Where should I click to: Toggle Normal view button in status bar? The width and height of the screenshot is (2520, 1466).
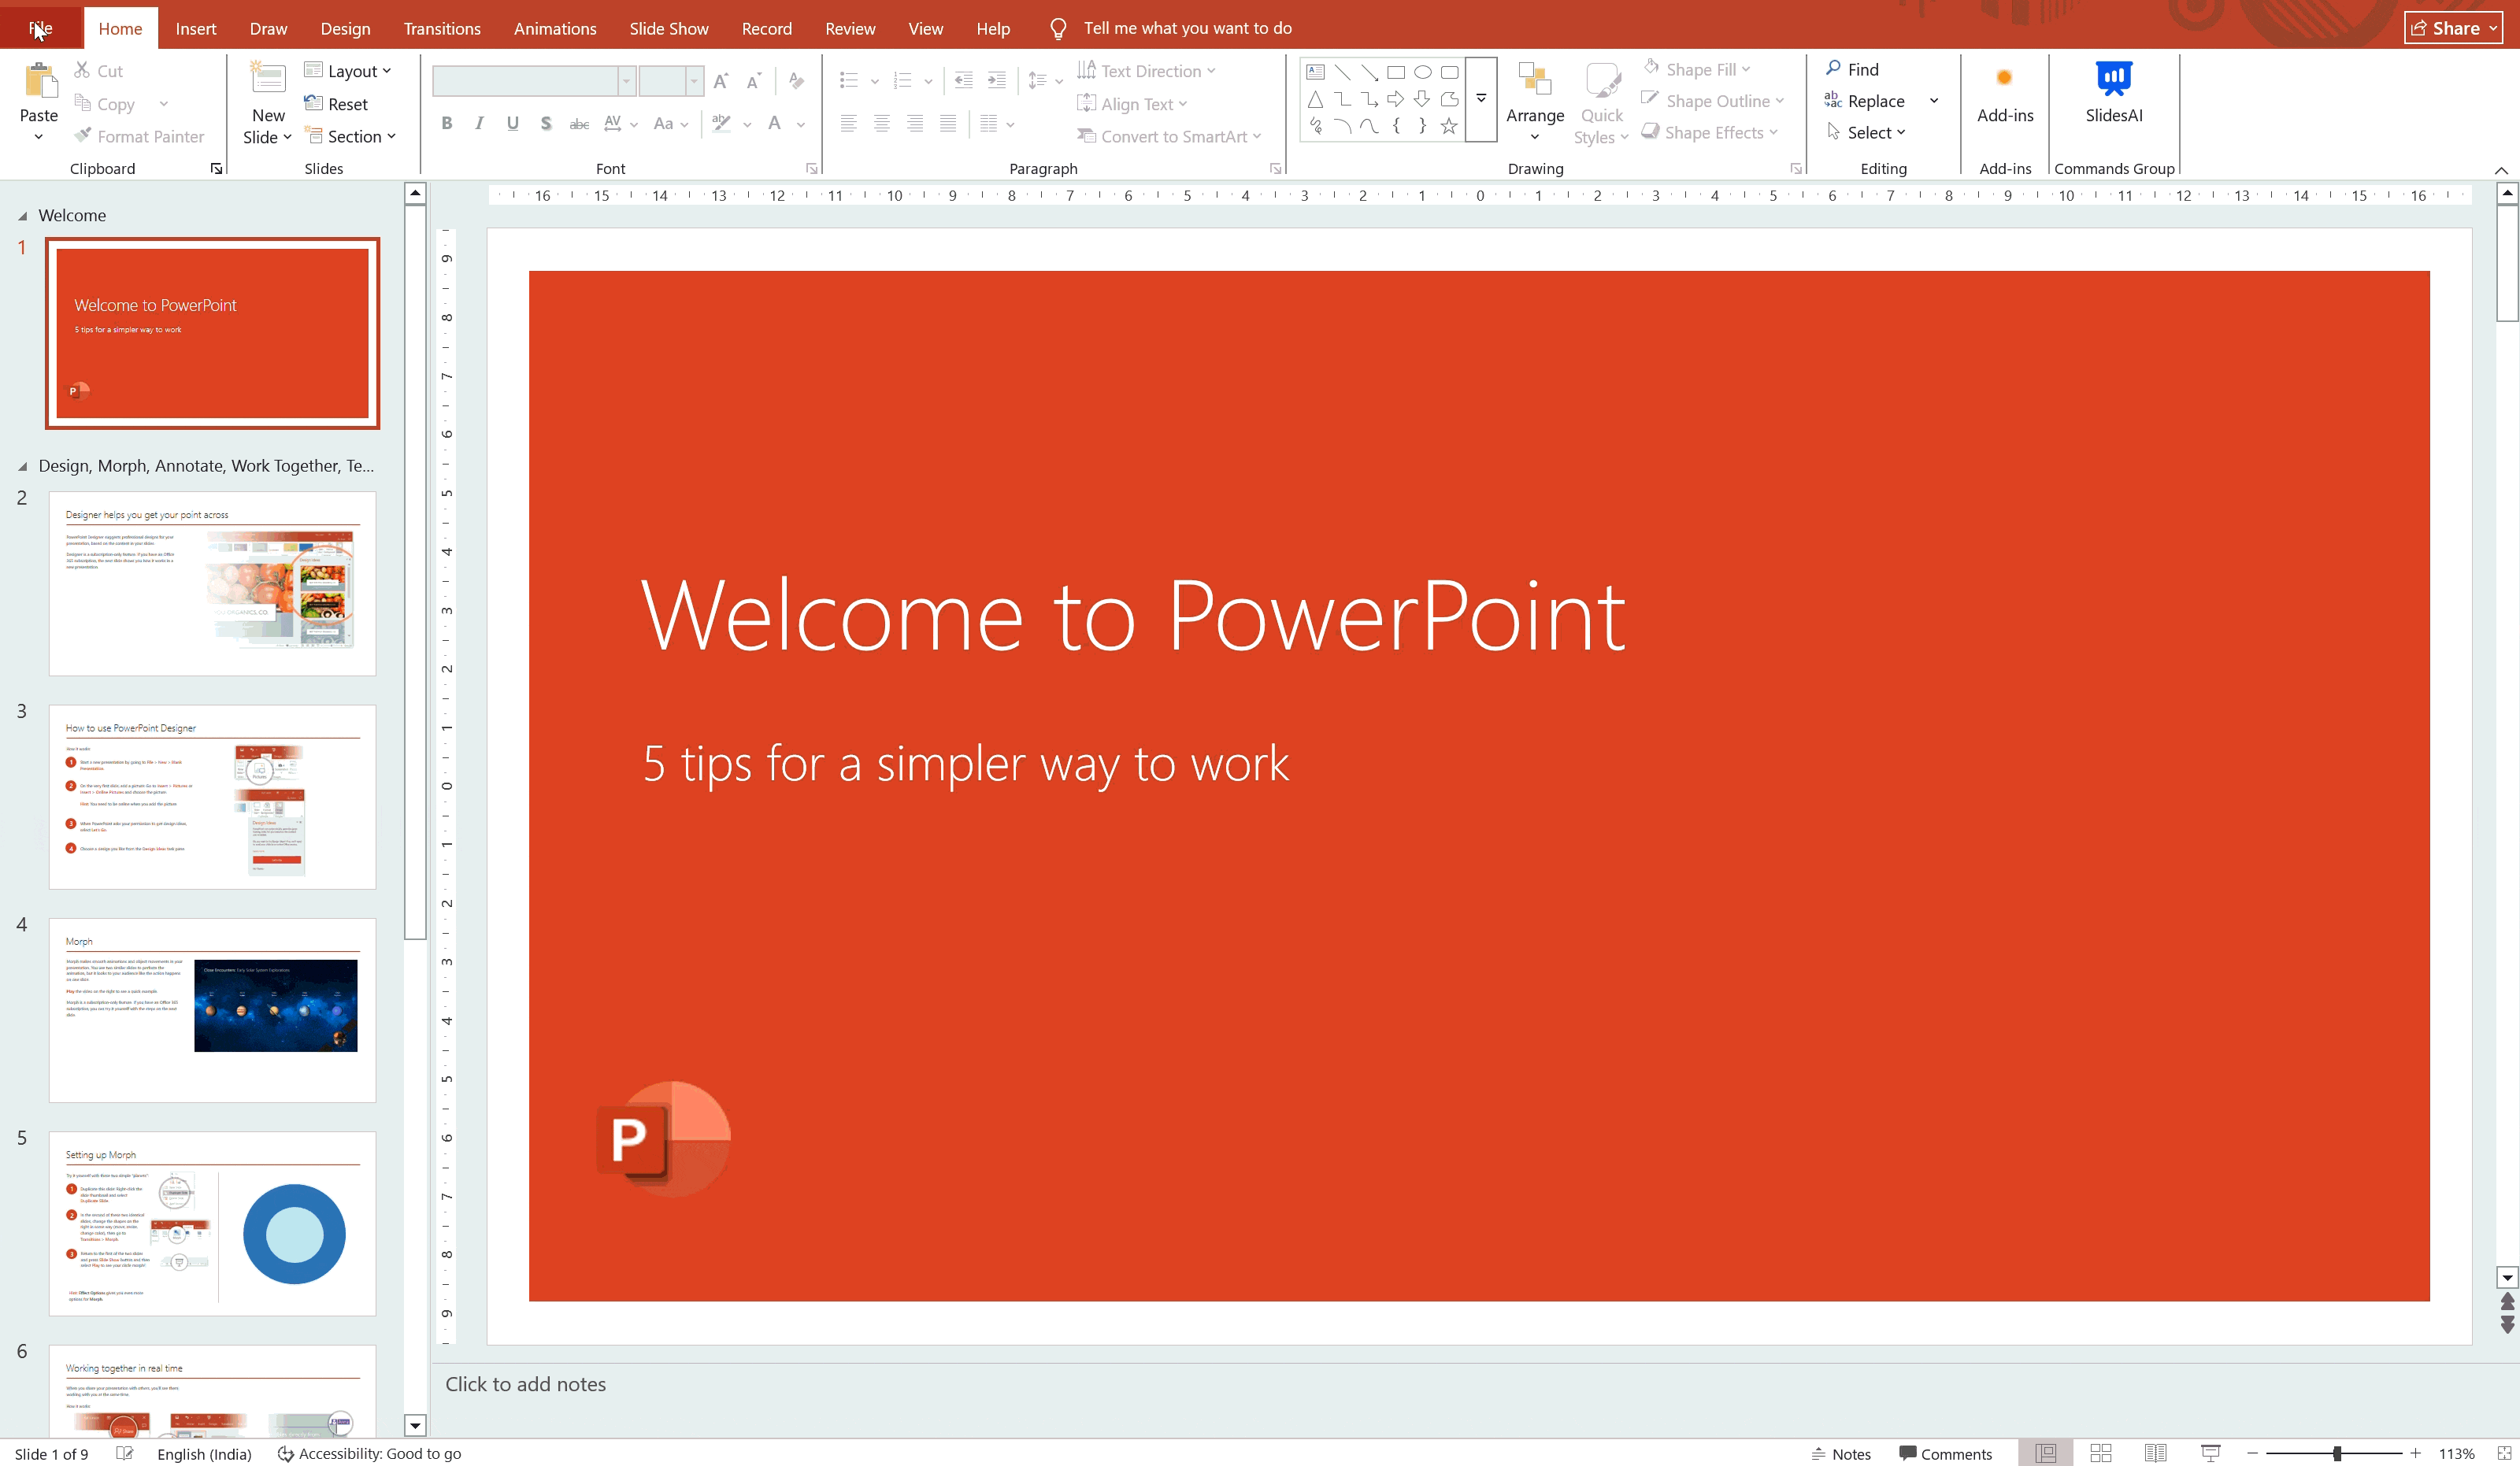2045,1453
